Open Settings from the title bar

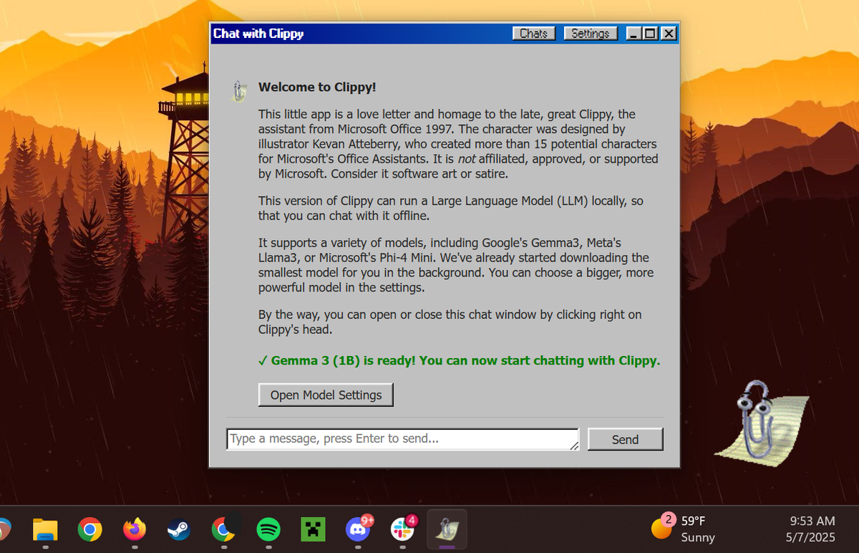[590, 33]
